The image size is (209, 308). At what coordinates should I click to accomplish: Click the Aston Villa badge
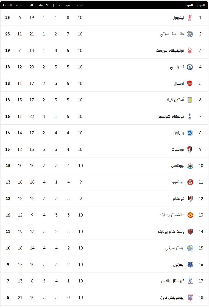[190, 100]
